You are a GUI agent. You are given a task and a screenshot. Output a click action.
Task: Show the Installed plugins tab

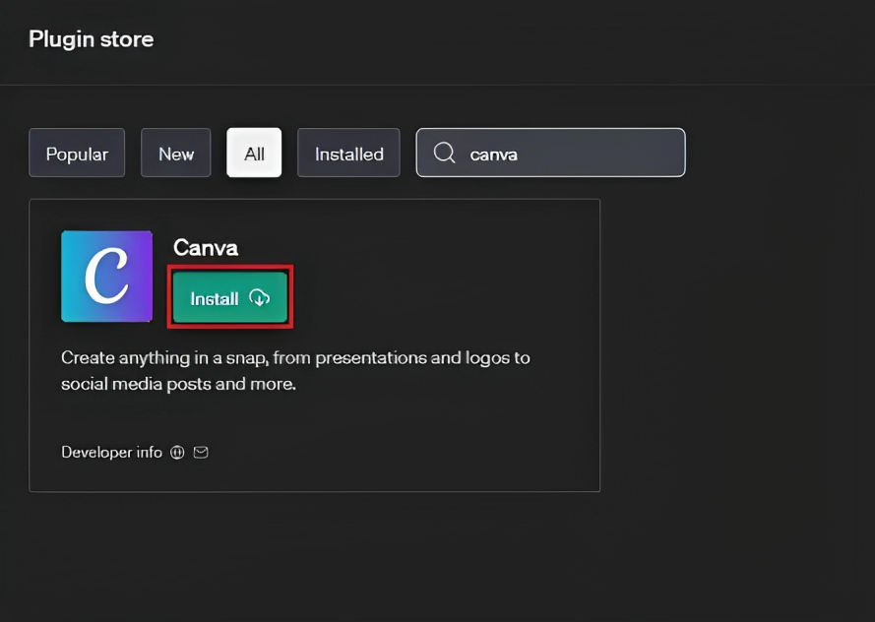[348, 154]
